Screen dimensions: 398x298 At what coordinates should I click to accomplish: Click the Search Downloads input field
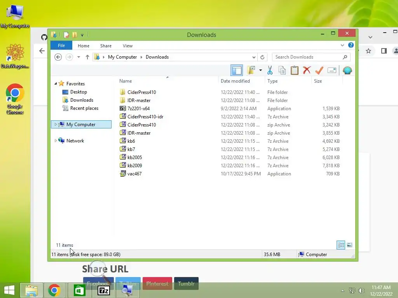(x=311, y=57)
